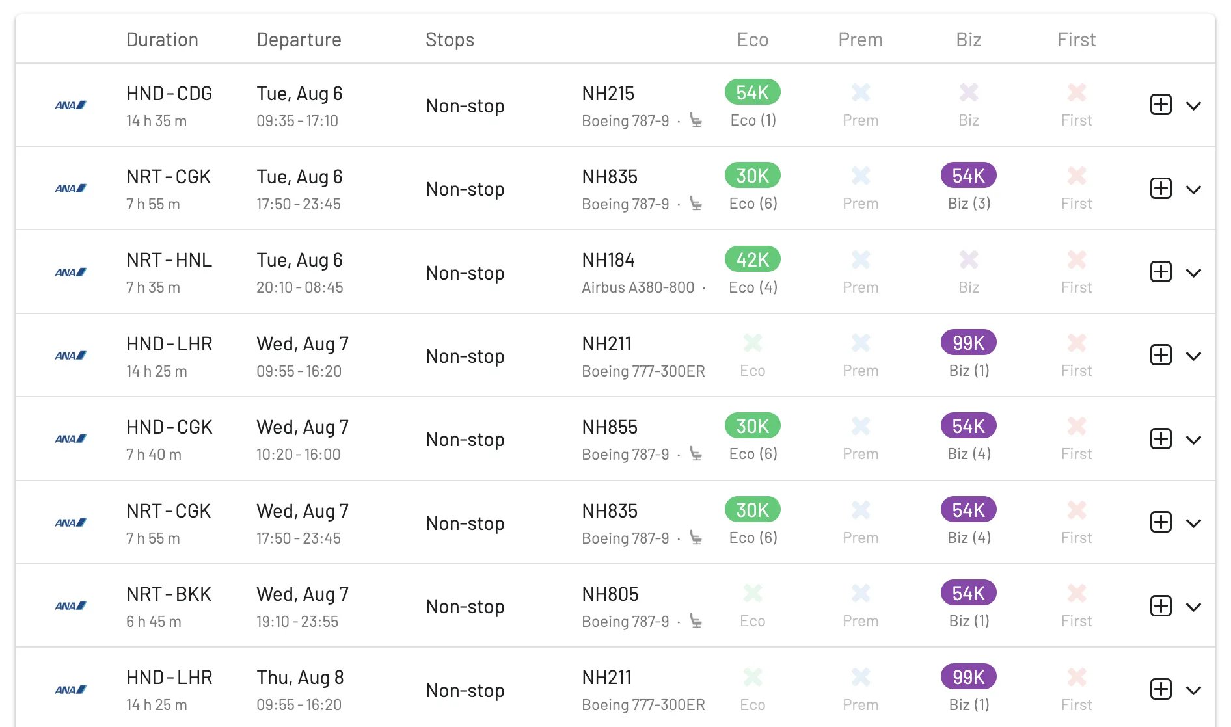The width and height of the screenshot is (1231, 727).
Task: Click the seat icon for NH805 aircraft
Action: pos(696,621)
